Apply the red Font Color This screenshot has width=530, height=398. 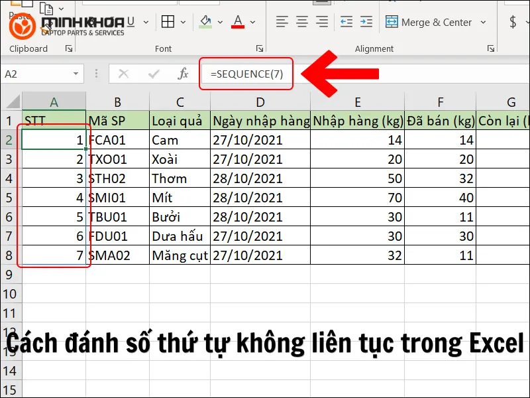[238, 22]
